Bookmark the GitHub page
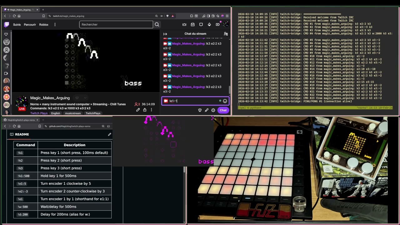The image size is (400, 225). [x=40, y=126]
